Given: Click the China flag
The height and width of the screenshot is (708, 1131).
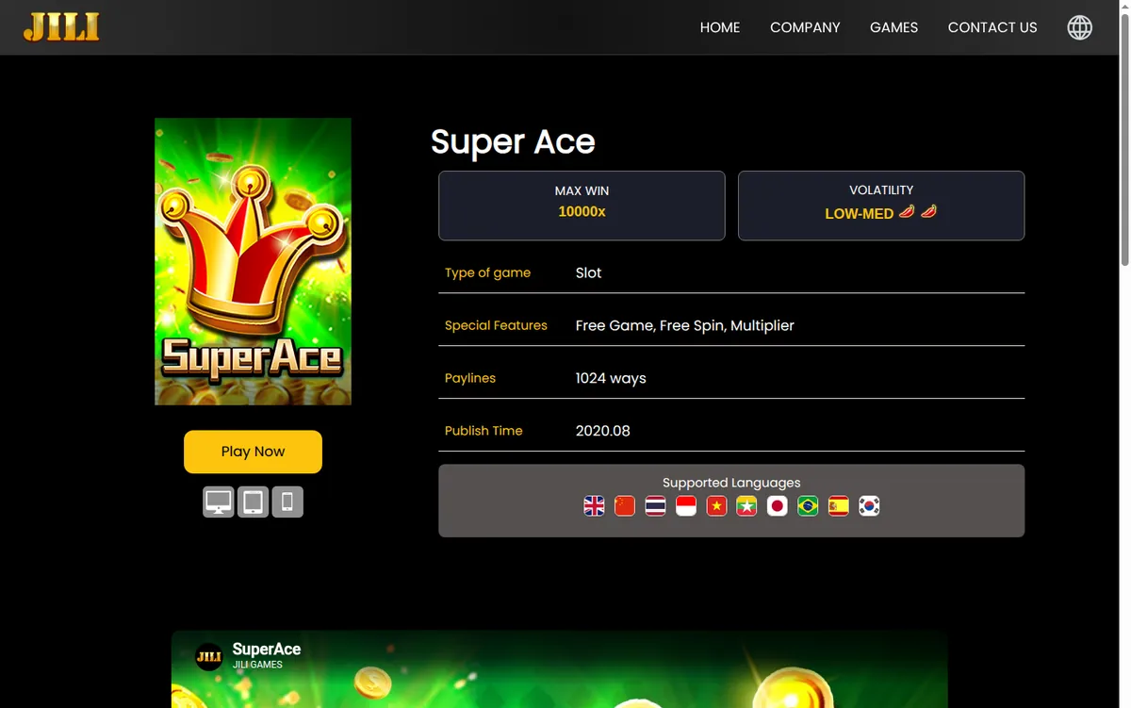Looking at the screenshot, I should point(624,506).
